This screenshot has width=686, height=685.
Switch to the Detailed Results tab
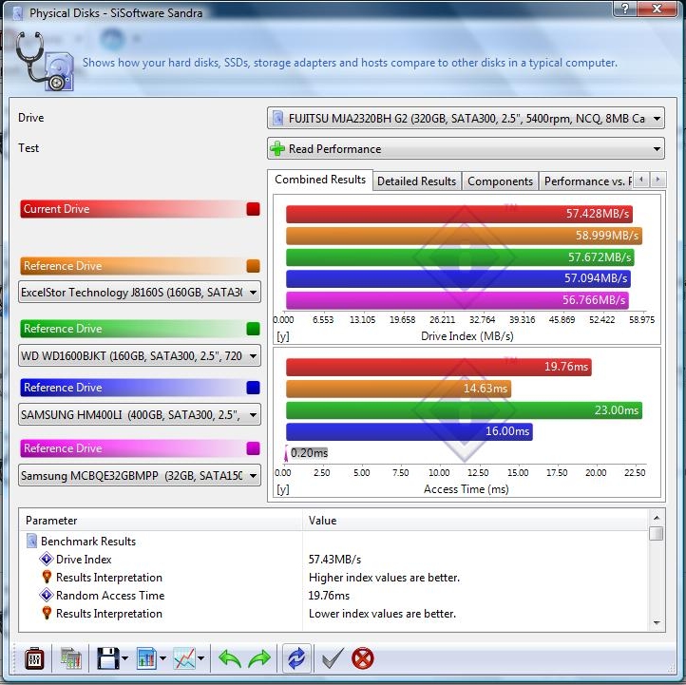tap(416, 181)
